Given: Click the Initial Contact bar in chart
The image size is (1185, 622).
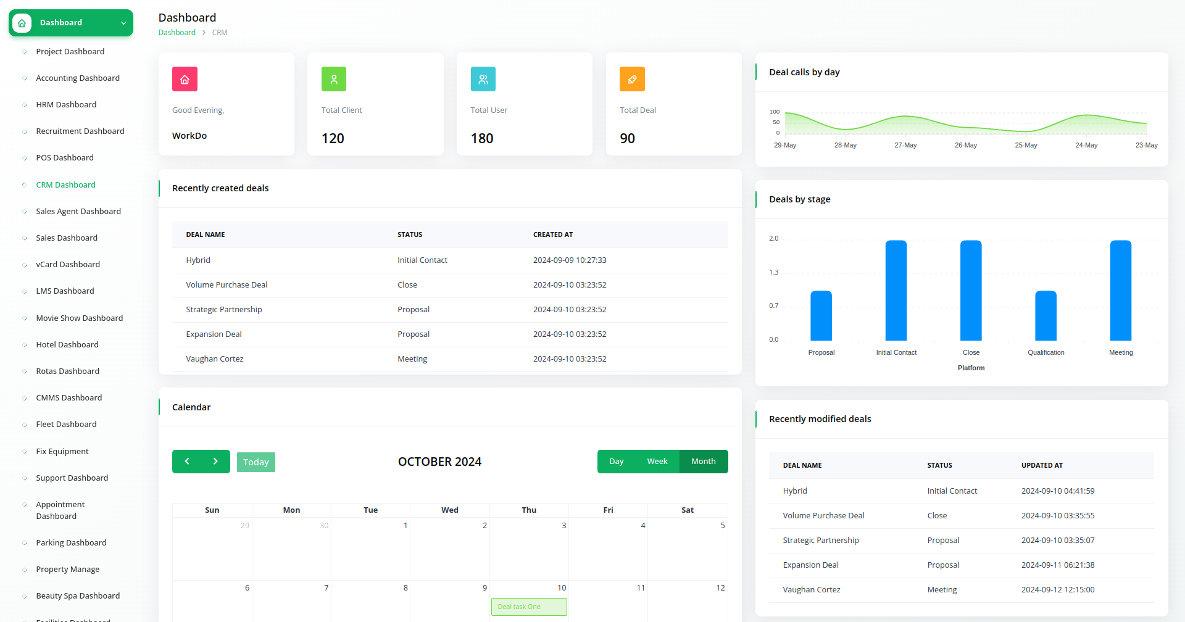Looking at the screenshot, I should click(896, 290).
